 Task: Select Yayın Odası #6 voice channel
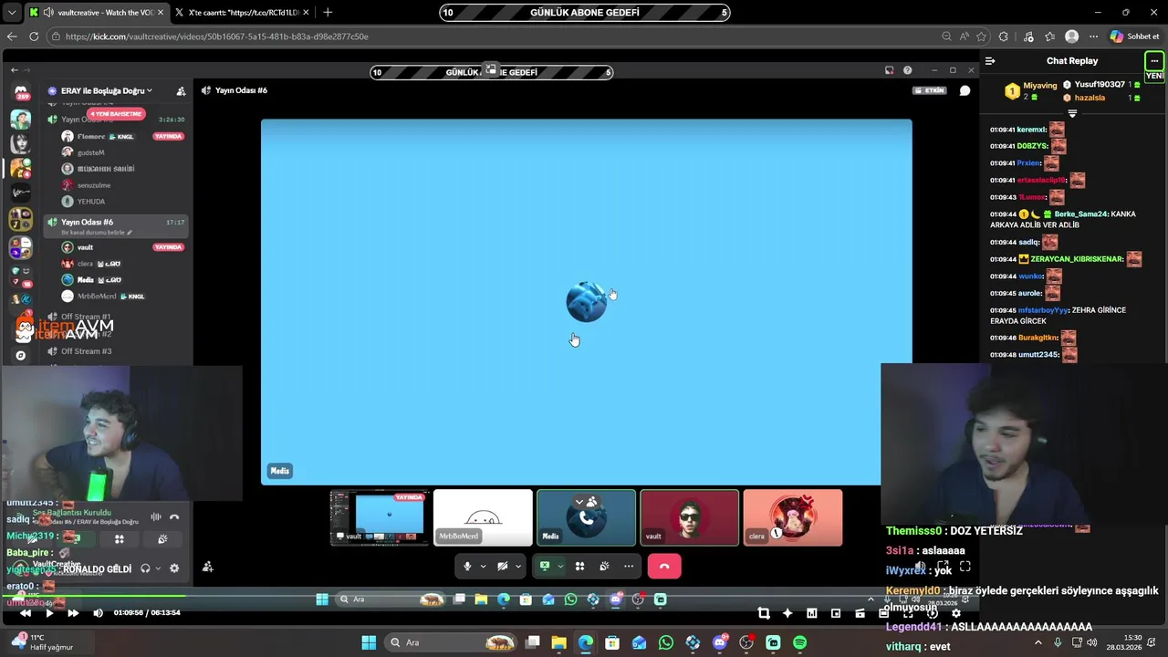coord(117,225)
